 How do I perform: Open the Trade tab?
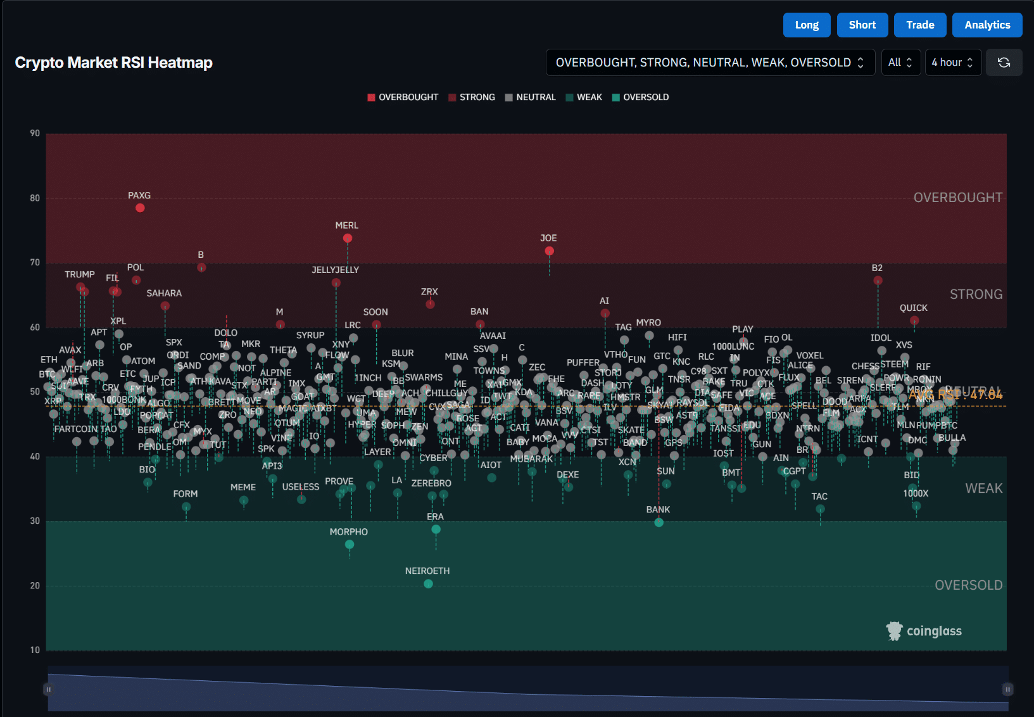coord(919,25)
